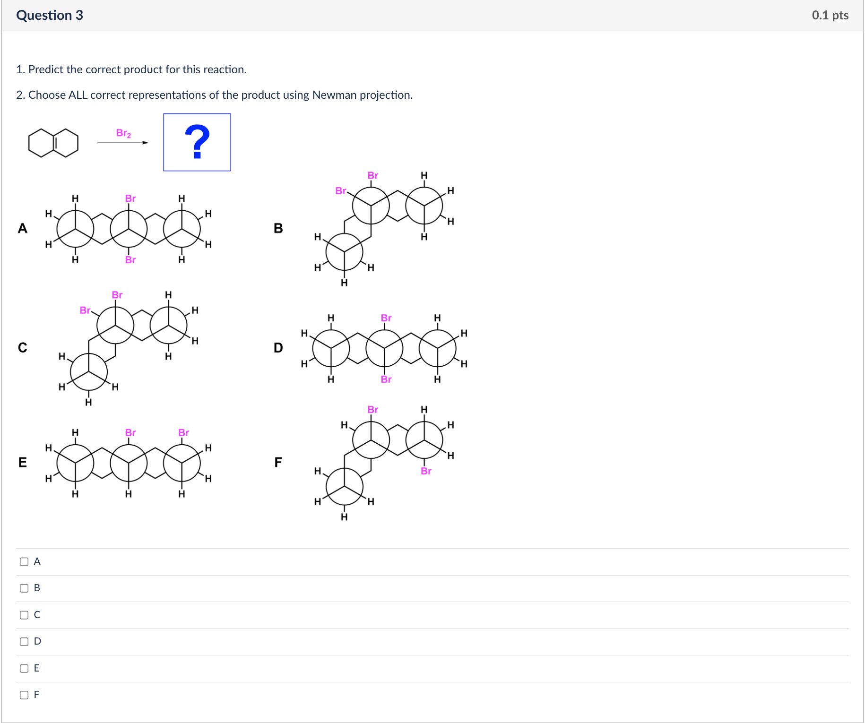Check the checkbox for answer D
This screenshot has height=723, width=865.
(x=24, y=641)
